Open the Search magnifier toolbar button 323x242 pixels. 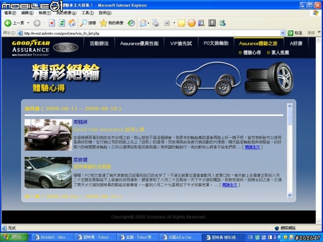coord(88,23)
